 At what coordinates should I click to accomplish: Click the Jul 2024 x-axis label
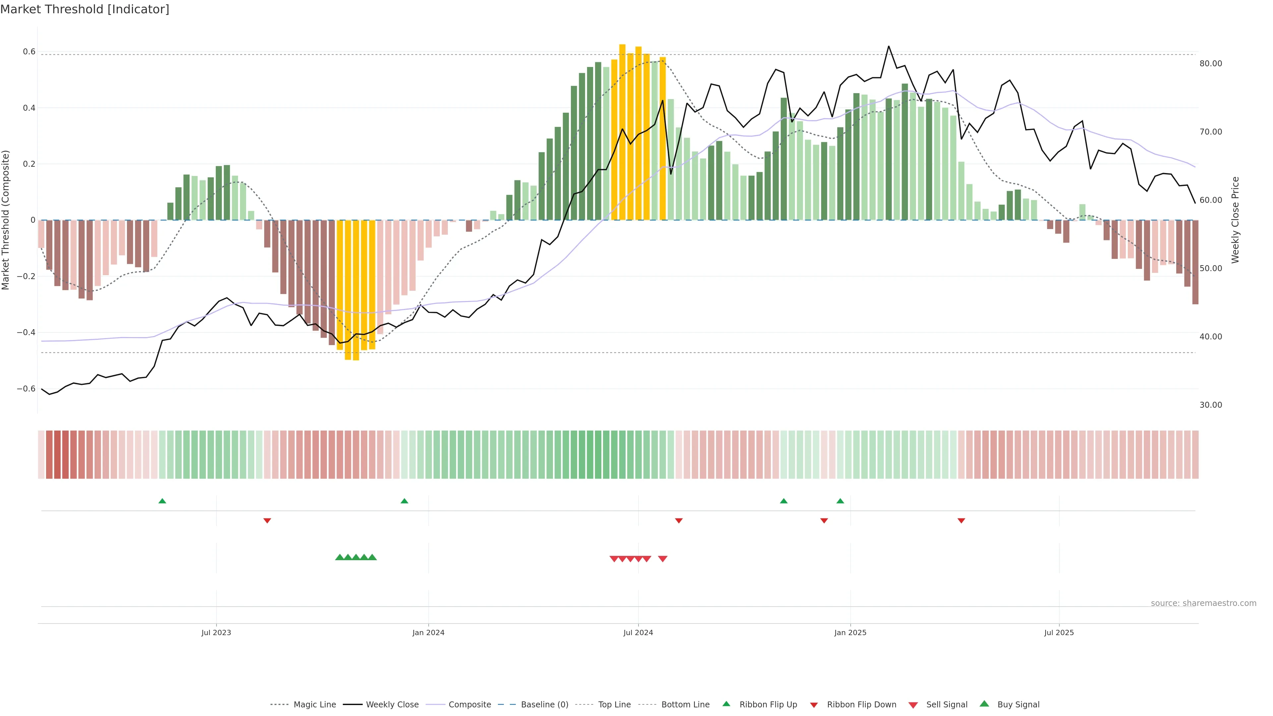(638, 632)
